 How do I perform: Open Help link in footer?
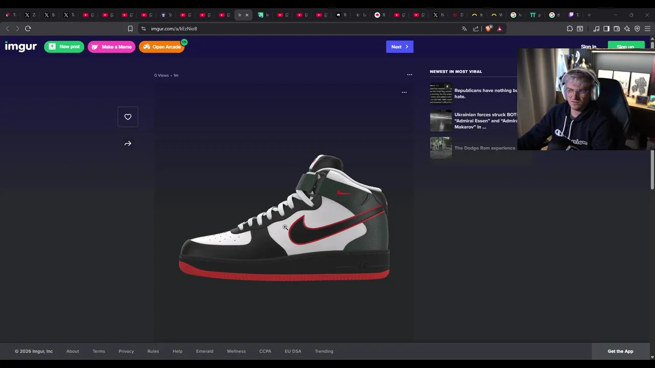(178, 351)
